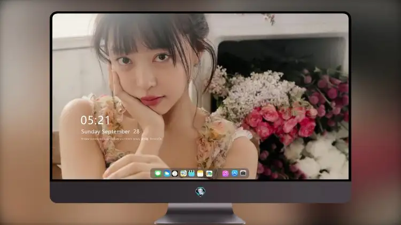Open the clapperboard video app icon
The height and width of the screenshot is (225, 401).
point(191,173)
